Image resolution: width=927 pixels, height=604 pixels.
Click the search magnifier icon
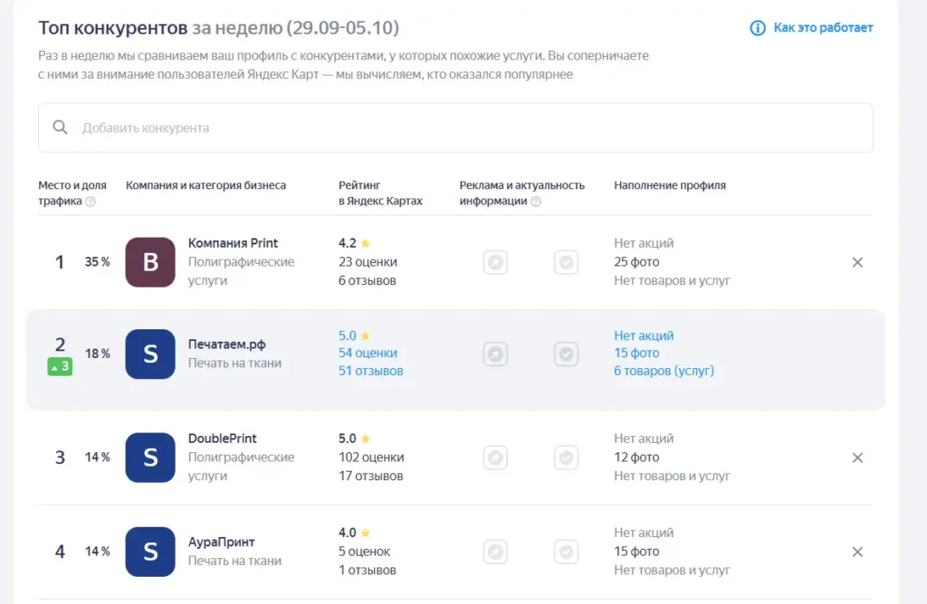point(61,127)
